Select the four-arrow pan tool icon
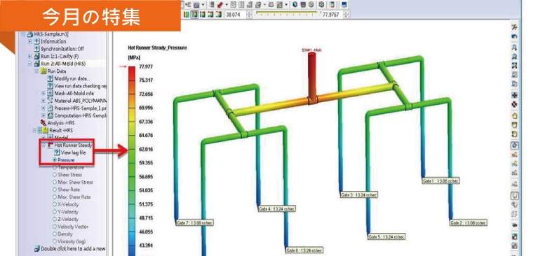 click(x=515, y=95)
